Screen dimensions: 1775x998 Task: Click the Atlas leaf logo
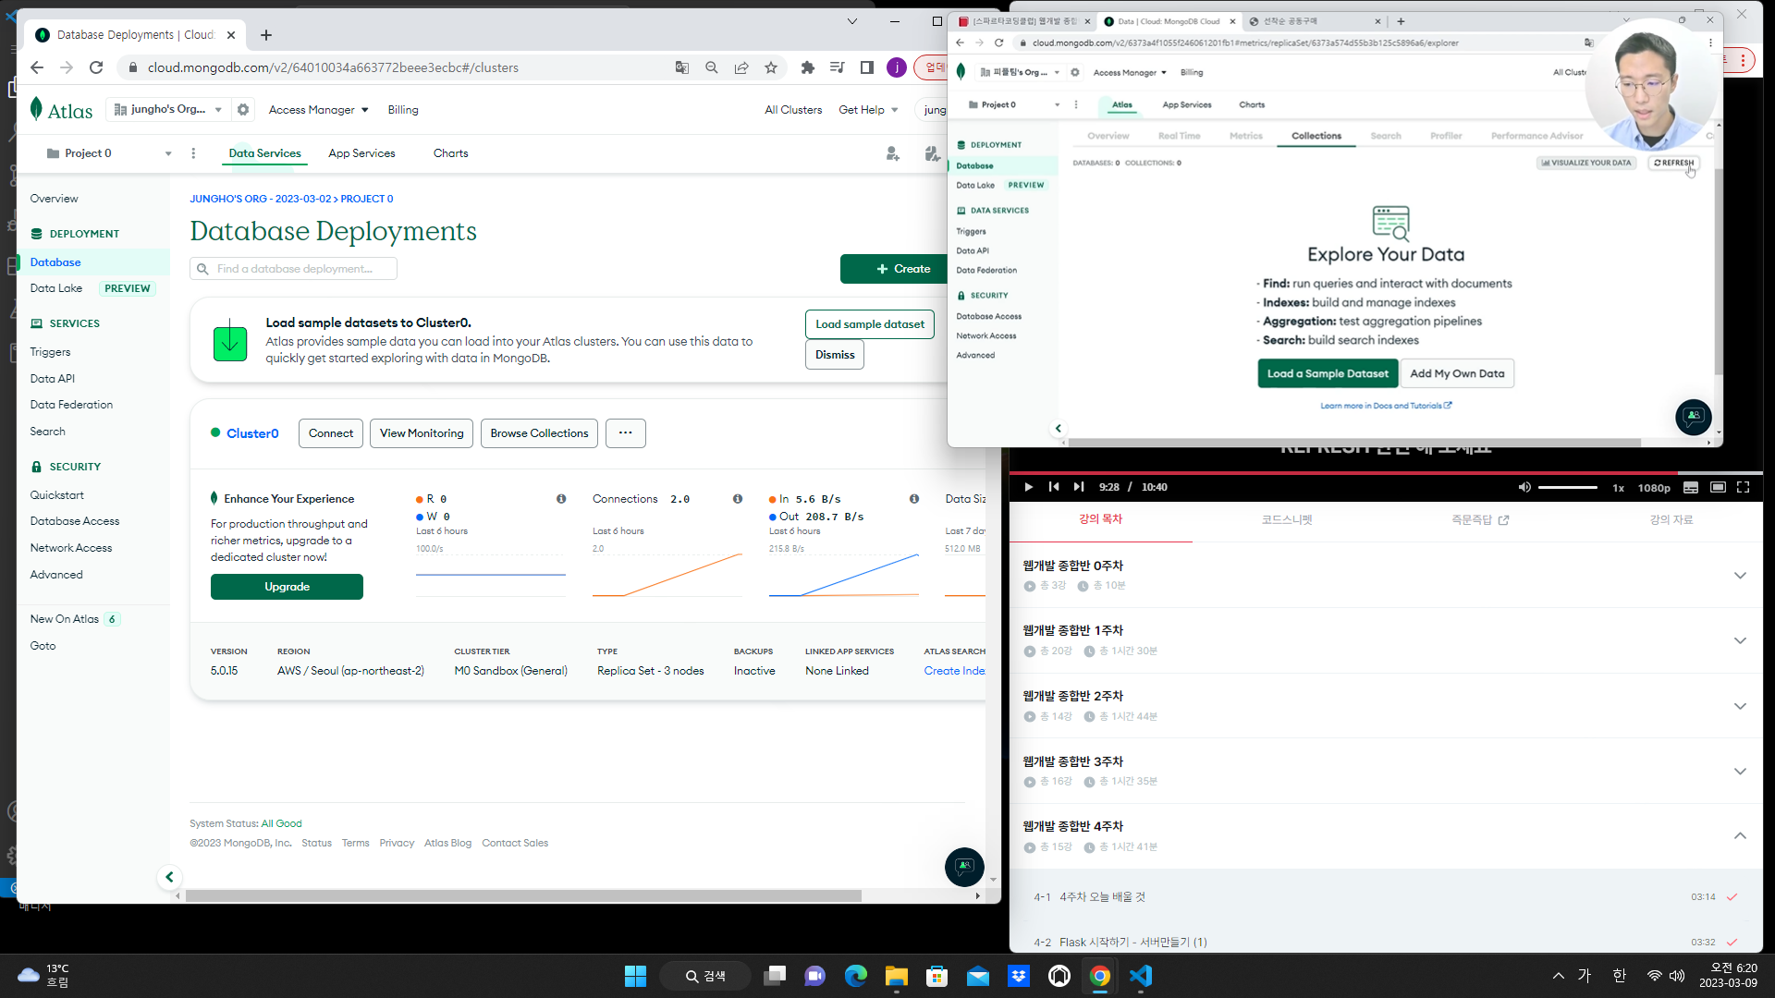[x=36, y=109]
